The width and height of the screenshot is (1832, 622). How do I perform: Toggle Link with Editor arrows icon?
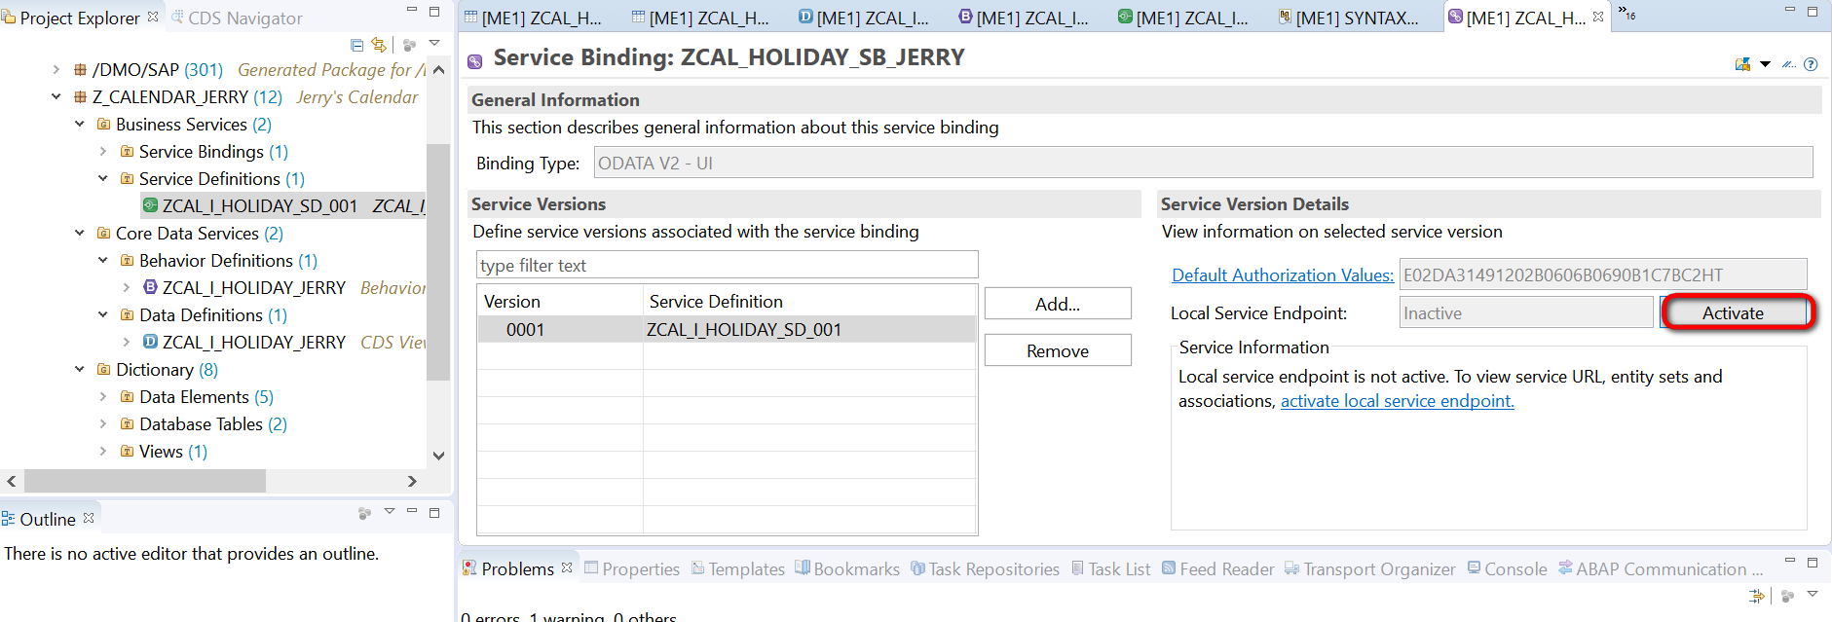(x=379, y=45)
